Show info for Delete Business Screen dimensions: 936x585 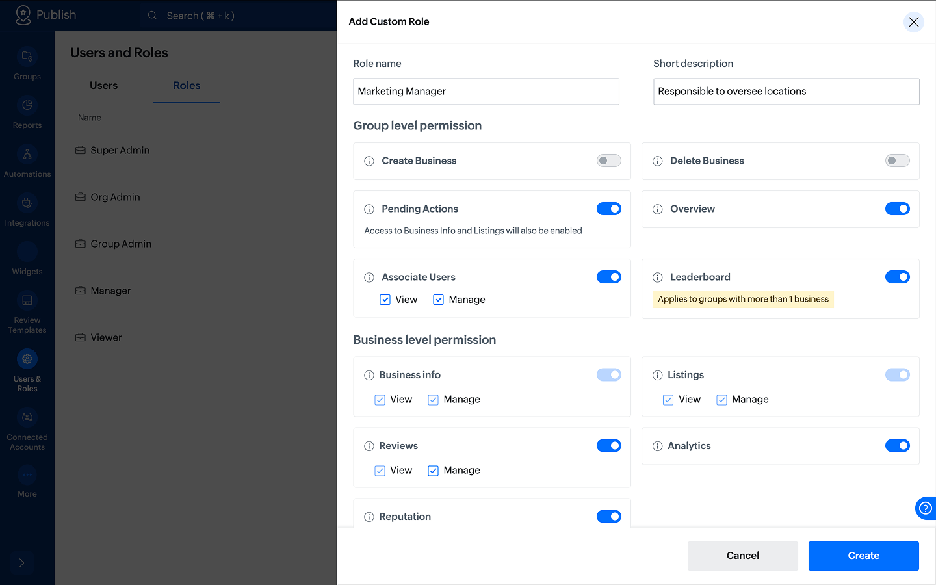[658, 161]
